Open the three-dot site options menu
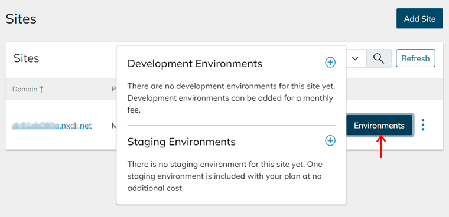The image size is (449, 217). tap(423, 125)
